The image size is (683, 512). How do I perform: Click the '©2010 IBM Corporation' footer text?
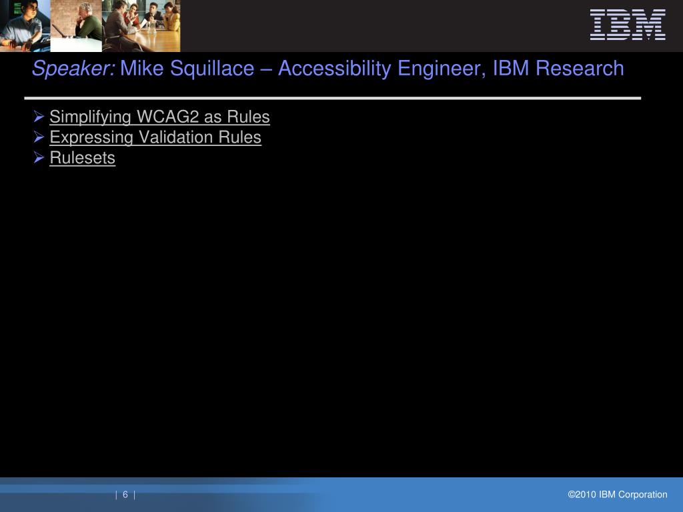coord(617,495)
